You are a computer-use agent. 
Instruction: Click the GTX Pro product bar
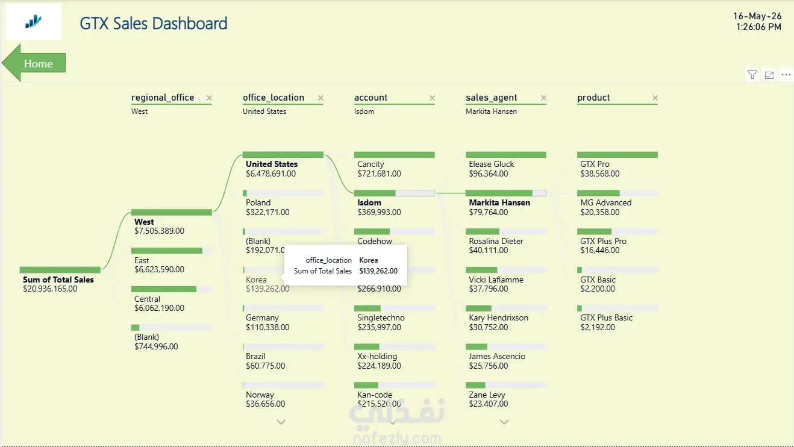(617, 155)
